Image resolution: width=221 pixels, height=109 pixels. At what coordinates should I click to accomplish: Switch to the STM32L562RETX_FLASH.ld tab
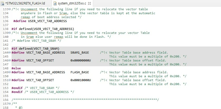[25, 3]
